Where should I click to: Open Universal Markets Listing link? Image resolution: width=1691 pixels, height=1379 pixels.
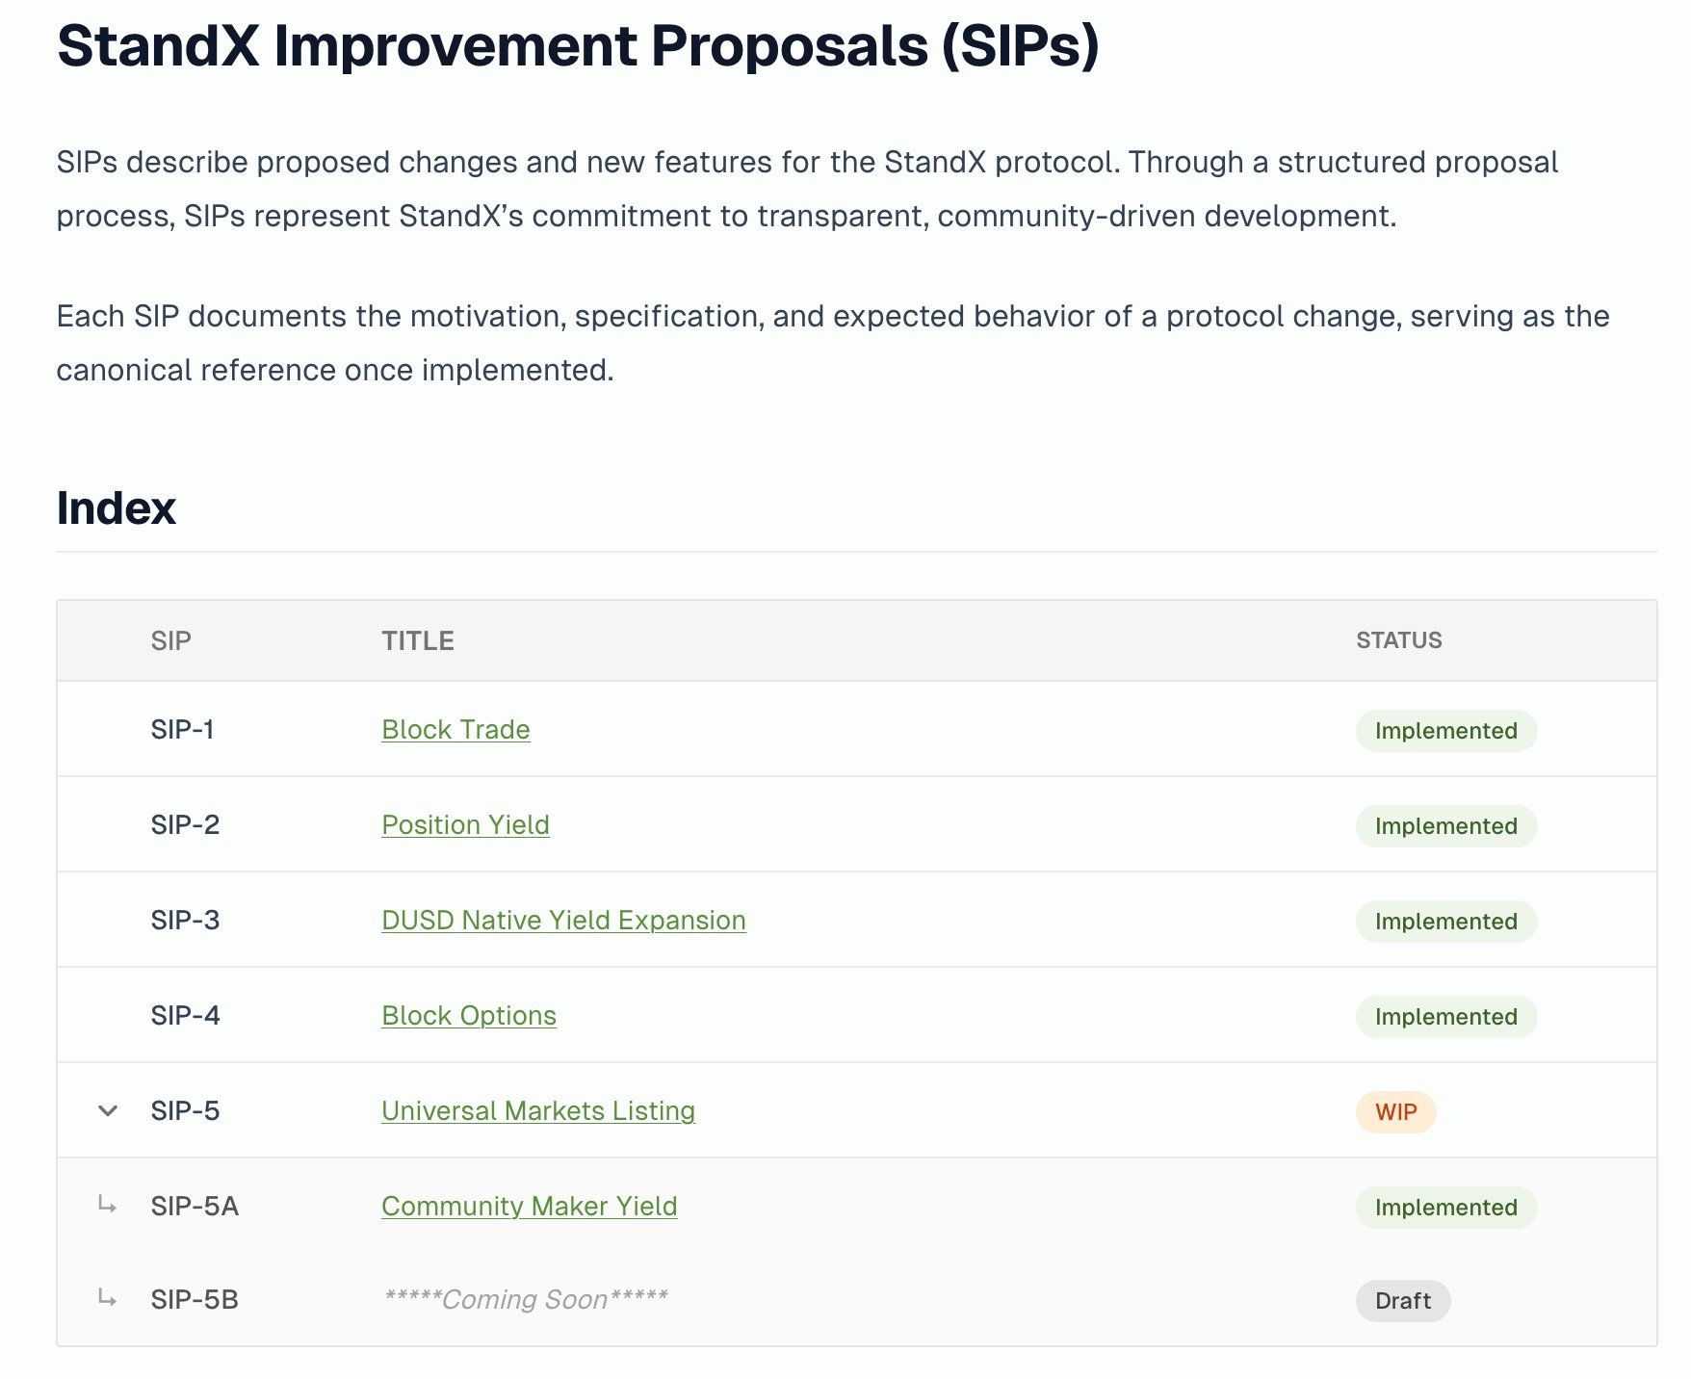(x=538, y=1110)
